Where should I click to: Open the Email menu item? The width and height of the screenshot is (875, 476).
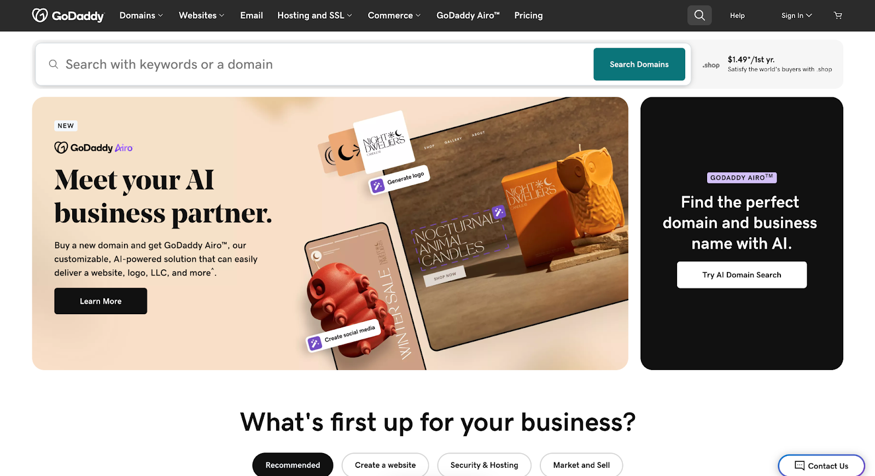pyautogui.click(x=252, y=15)
